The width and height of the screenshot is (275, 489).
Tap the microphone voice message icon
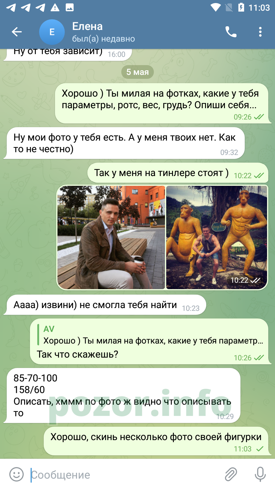tap(260, 475)
